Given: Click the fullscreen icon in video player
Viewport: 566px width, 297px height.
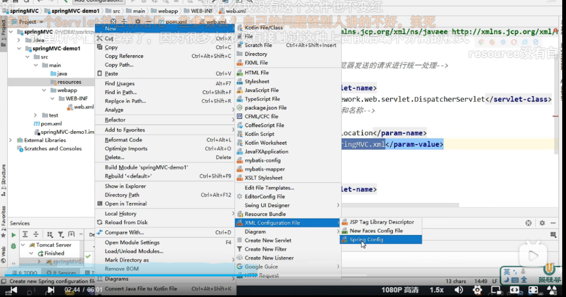Looking at the screenshot, I should (x=533, y=290).
